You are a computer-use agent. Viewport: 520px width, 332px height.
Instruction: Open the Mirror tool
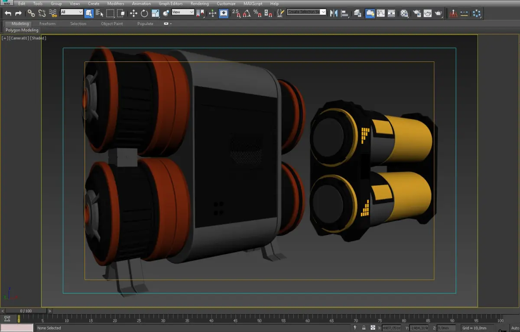(x=334, y=13)
